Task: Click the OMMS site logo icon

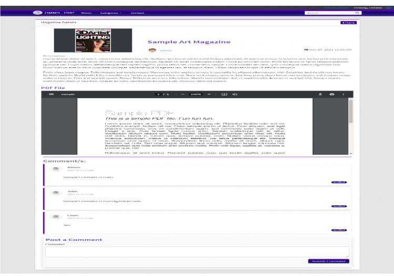Action: click(x=37, y=12)
